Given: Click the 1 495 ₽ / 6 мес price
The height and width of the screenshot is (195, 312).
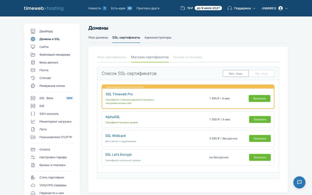Looking at the screenshot, I should 220,99.
